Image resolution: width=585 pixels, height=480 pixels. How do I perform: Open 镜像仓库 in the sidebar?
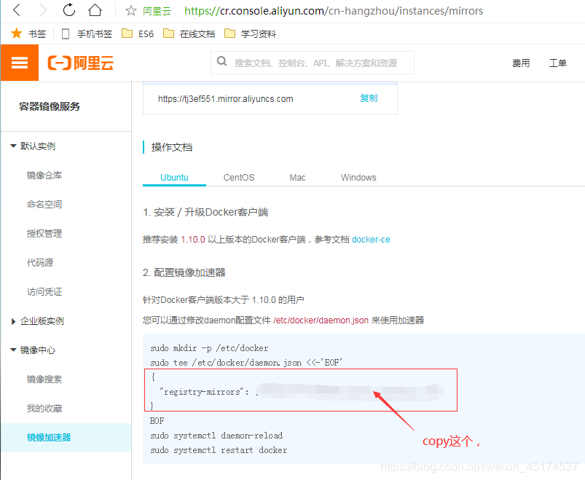click(x=44, y=176)
